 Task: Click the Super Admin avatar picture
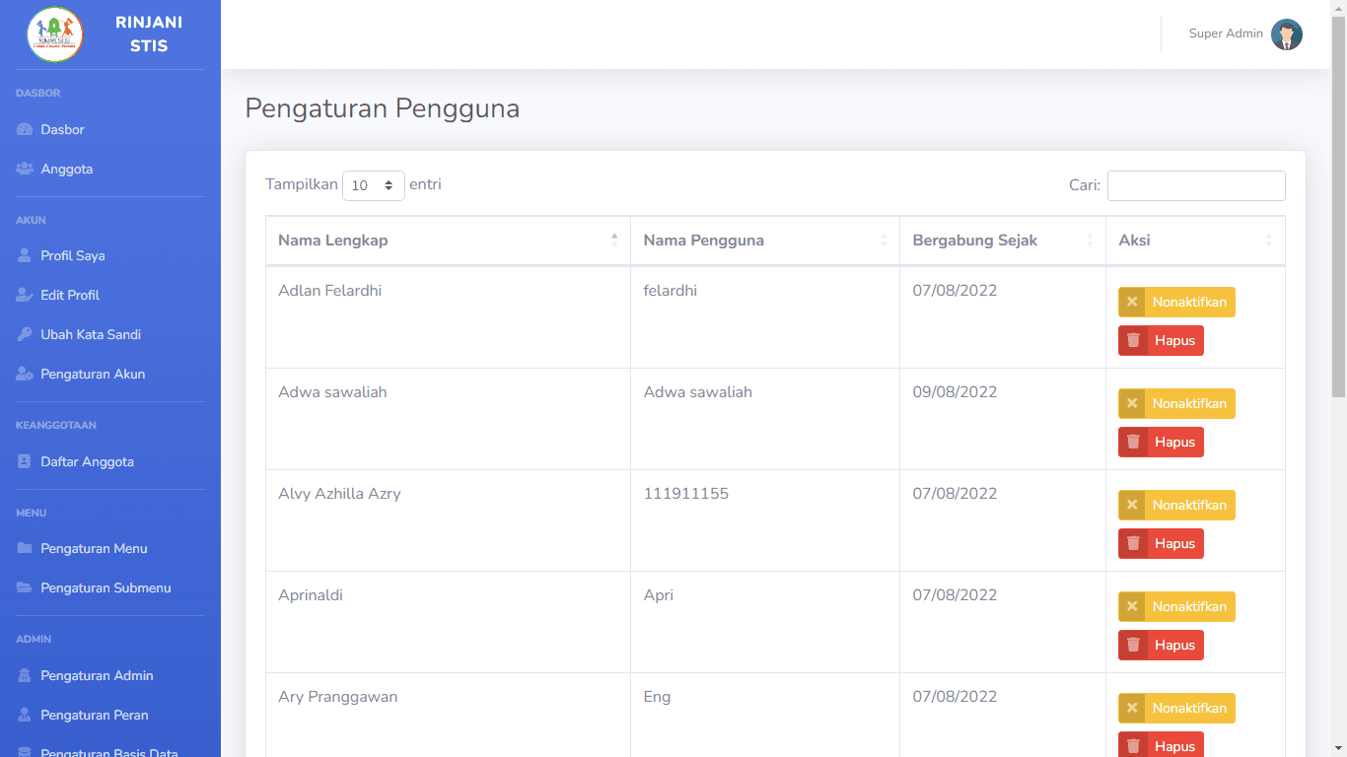(1286, 34)
